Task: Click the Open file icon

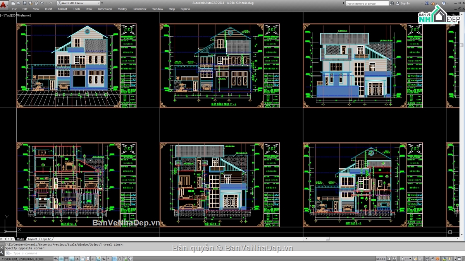Action: coord(19,3)
